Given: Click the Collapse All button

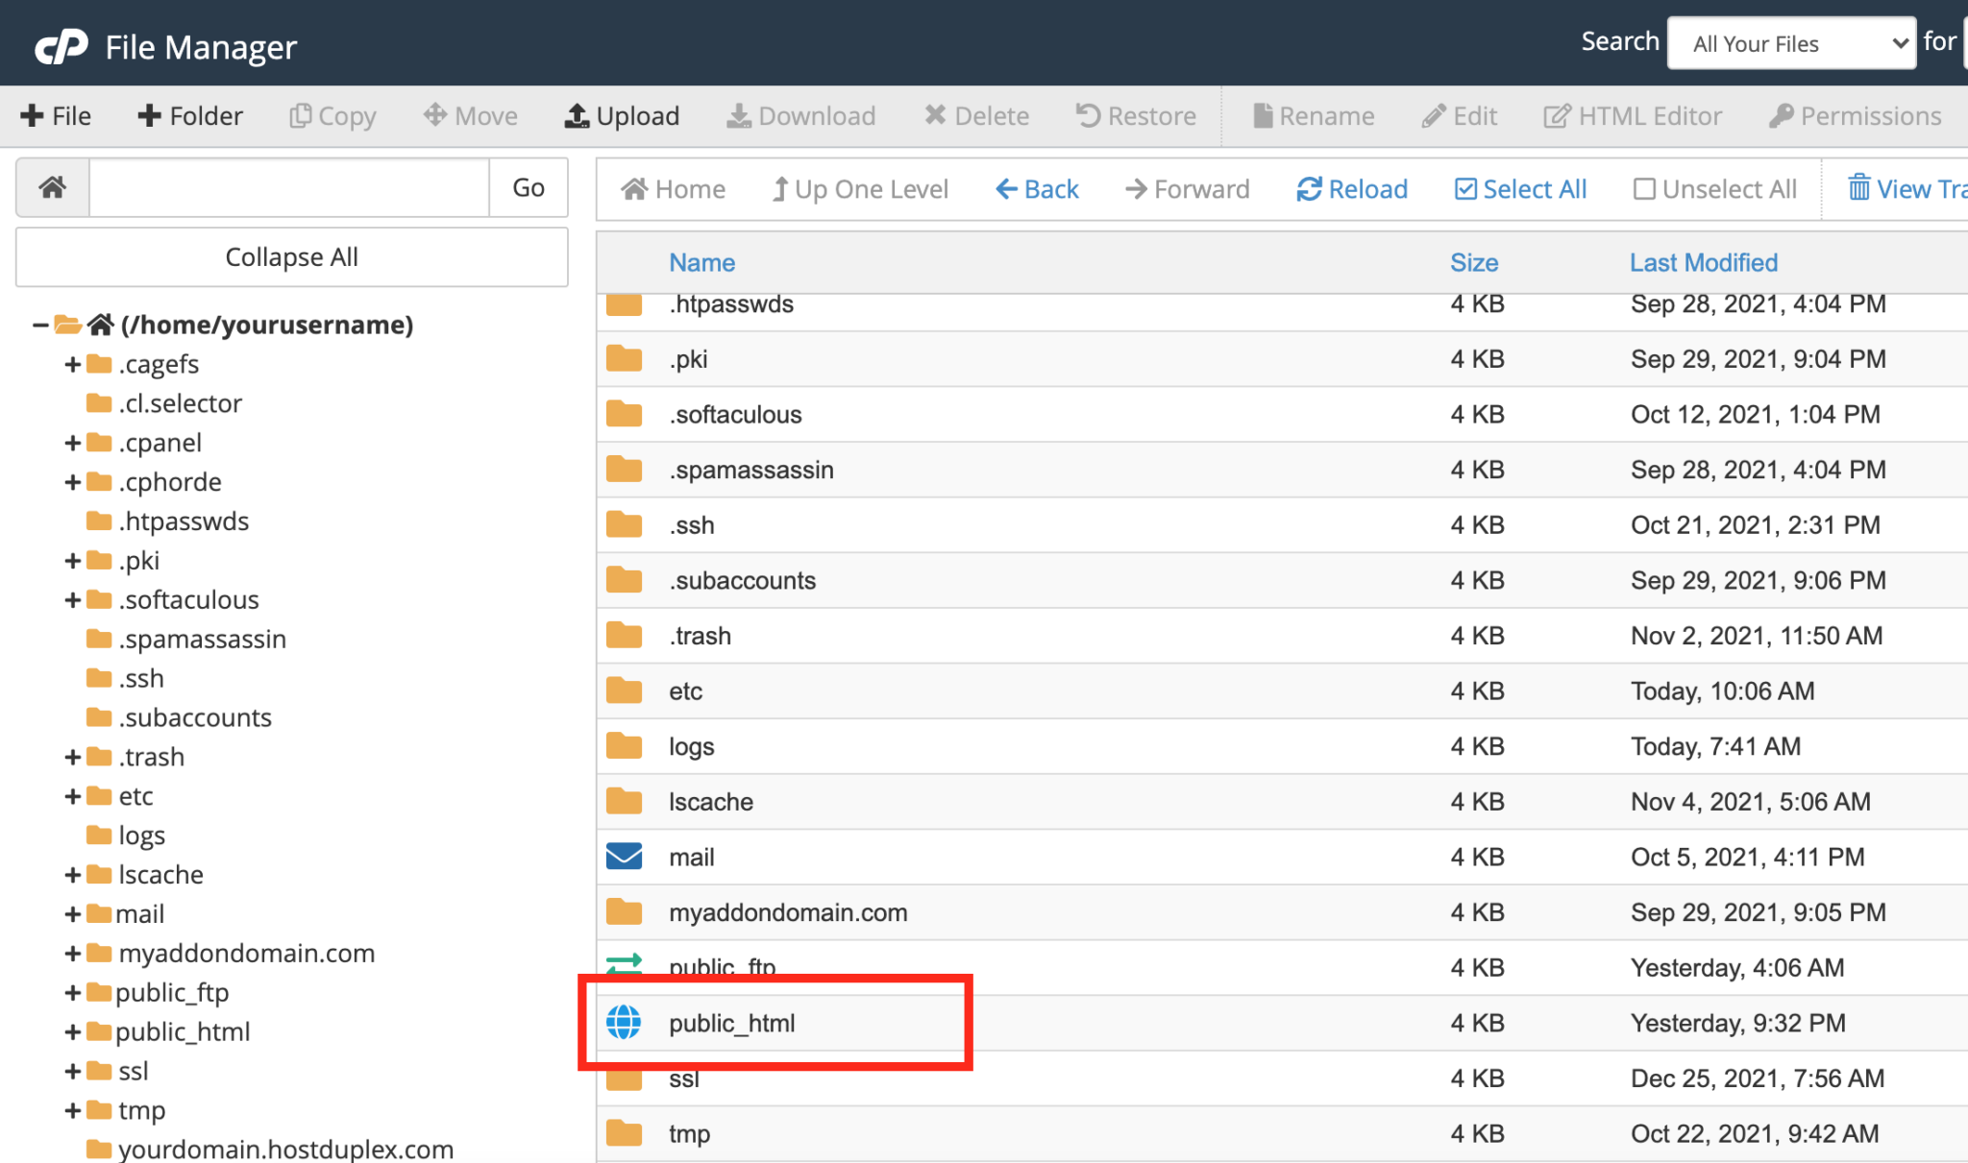Looking at the screenshot, I should tap(291, 256).
